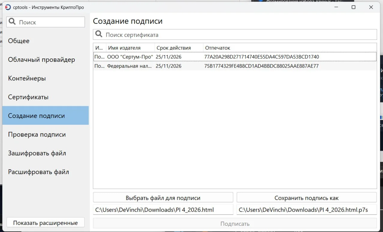
Task: Click the magnifier icon in certificate search
Action: (99, 34)
